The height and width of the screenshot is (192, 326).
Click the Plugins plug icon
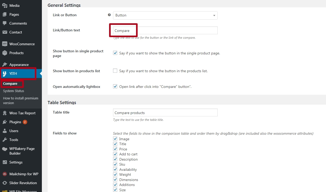pyautogui.click(x=5, y=122)
